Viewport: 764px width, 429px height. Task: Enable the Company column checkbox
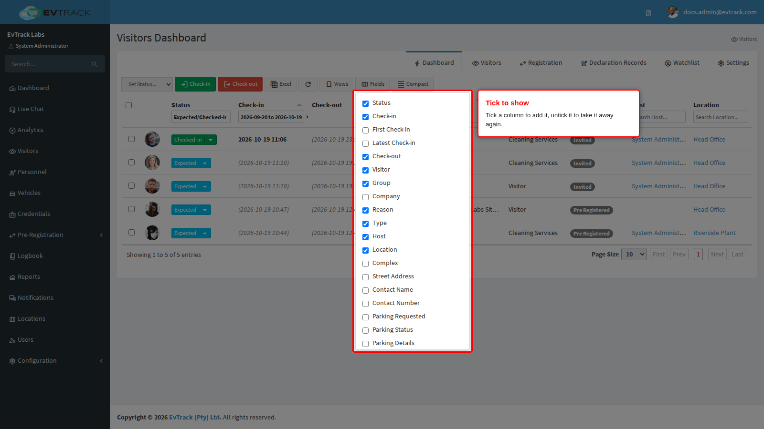pos(365,197)
